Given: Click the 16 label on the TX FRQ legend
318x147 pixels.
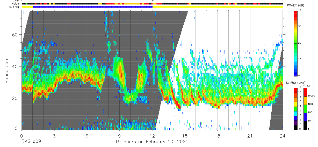Looking at the screenshot, I should pyautogui.click(x=300, y=97).
